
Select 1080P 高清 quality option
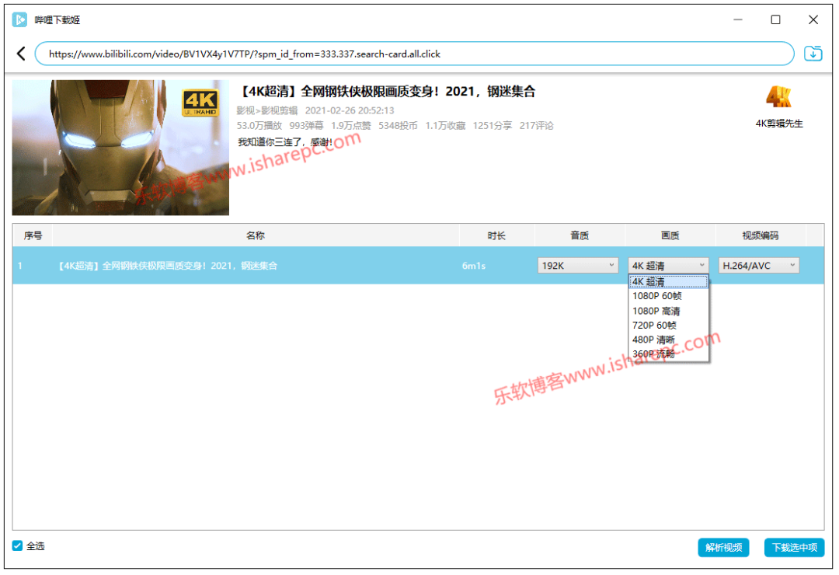(x=668, y=311)
